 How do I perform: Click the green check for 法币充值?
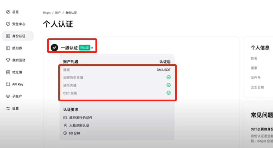[169, 85]
